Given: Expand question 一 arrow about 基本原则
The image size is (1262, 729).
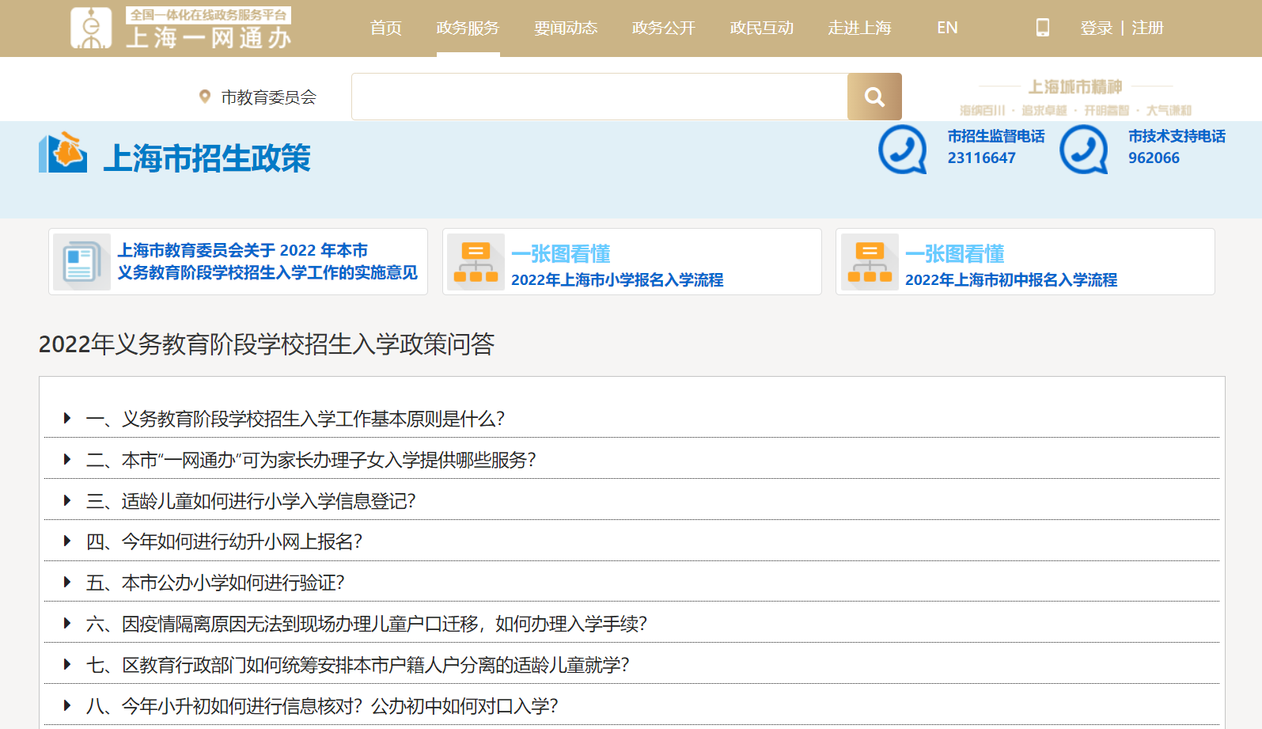Looking at the screenshot, I should (x=67, y=418).
